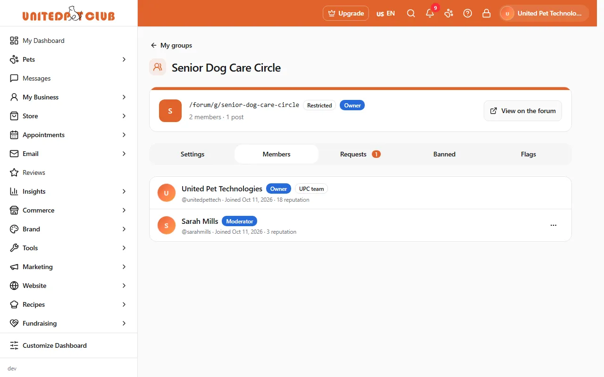
Task: Expand the Pets submenu chevron
Action: click(124, 59)
